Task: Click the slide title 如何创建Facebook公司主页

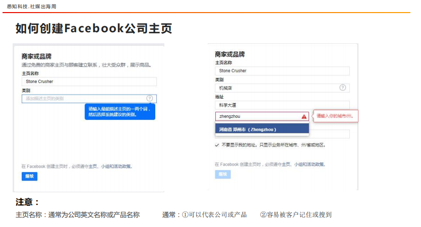Action: click(x=94, y=28)
